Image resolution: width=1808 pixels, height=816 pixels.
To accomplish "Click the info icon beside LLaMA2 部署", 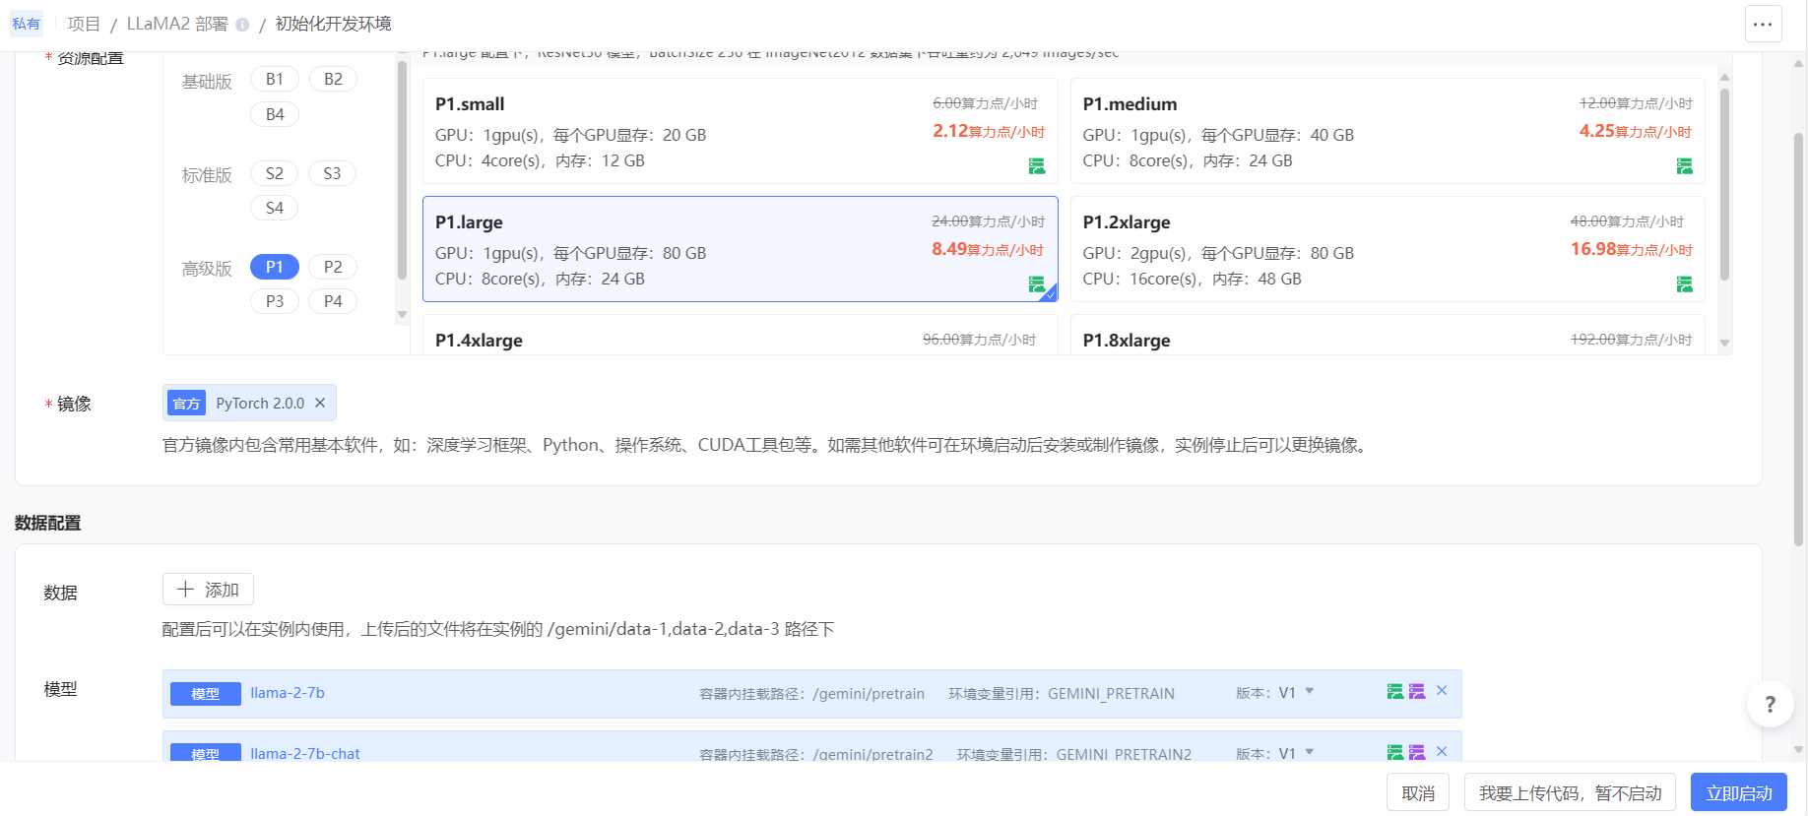I will (242, 25).
